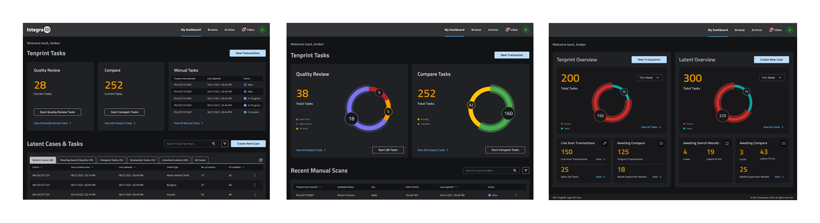Open View All Cases link in Latent Overview
The height and width of the screenshot is (223, 820).
click(x=773, y=127)
